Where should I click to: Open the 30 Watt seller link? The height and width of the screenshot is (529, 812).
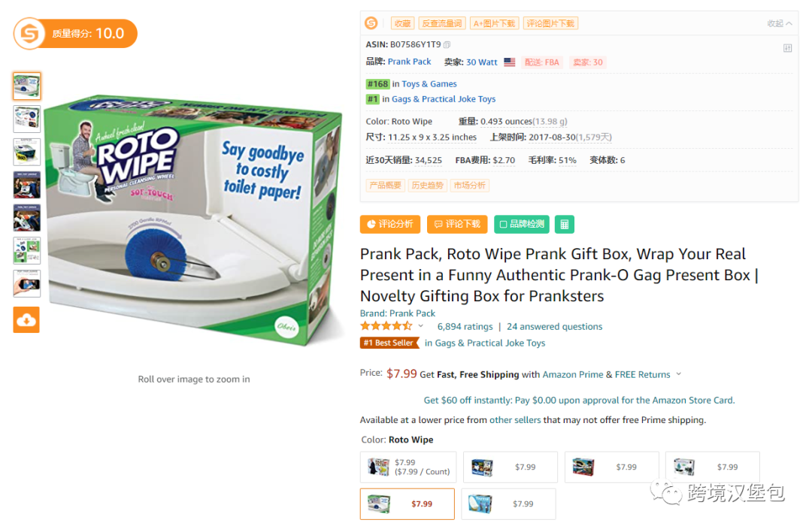point(481,62)
